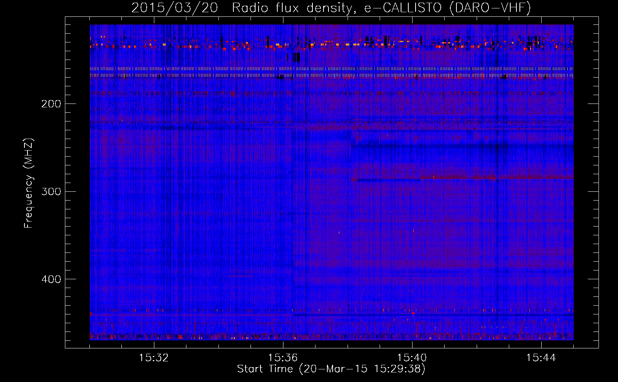Select the '300' frequency axis label

point(51,191)
